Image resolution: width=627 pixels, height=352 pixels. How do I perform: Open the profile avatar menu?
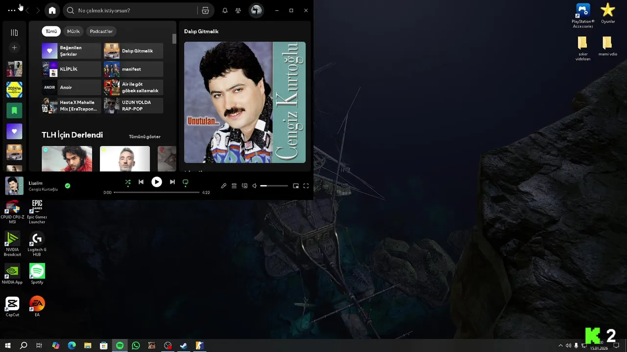tap(256, 10)
